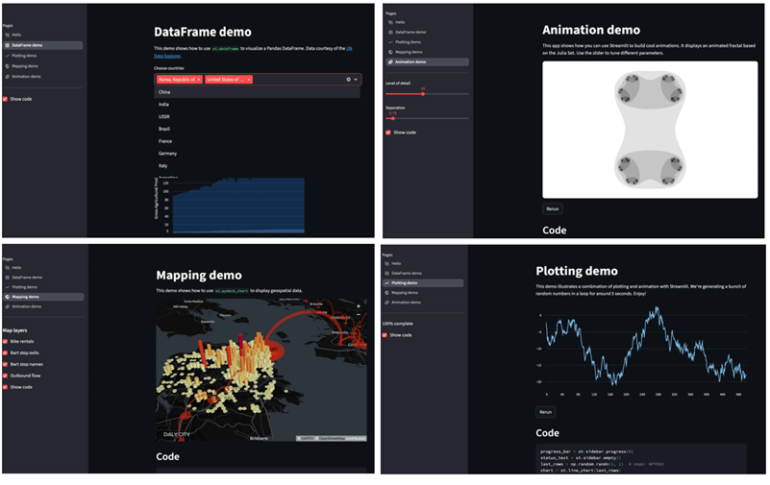Disable the Outbound flow layer checkbox
This screenshot has height=485, width=770.
(6, 375)
